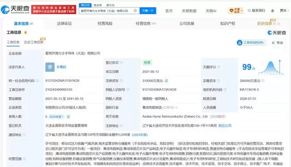Open 天眼数据 in the top navigation

[189, 11]
